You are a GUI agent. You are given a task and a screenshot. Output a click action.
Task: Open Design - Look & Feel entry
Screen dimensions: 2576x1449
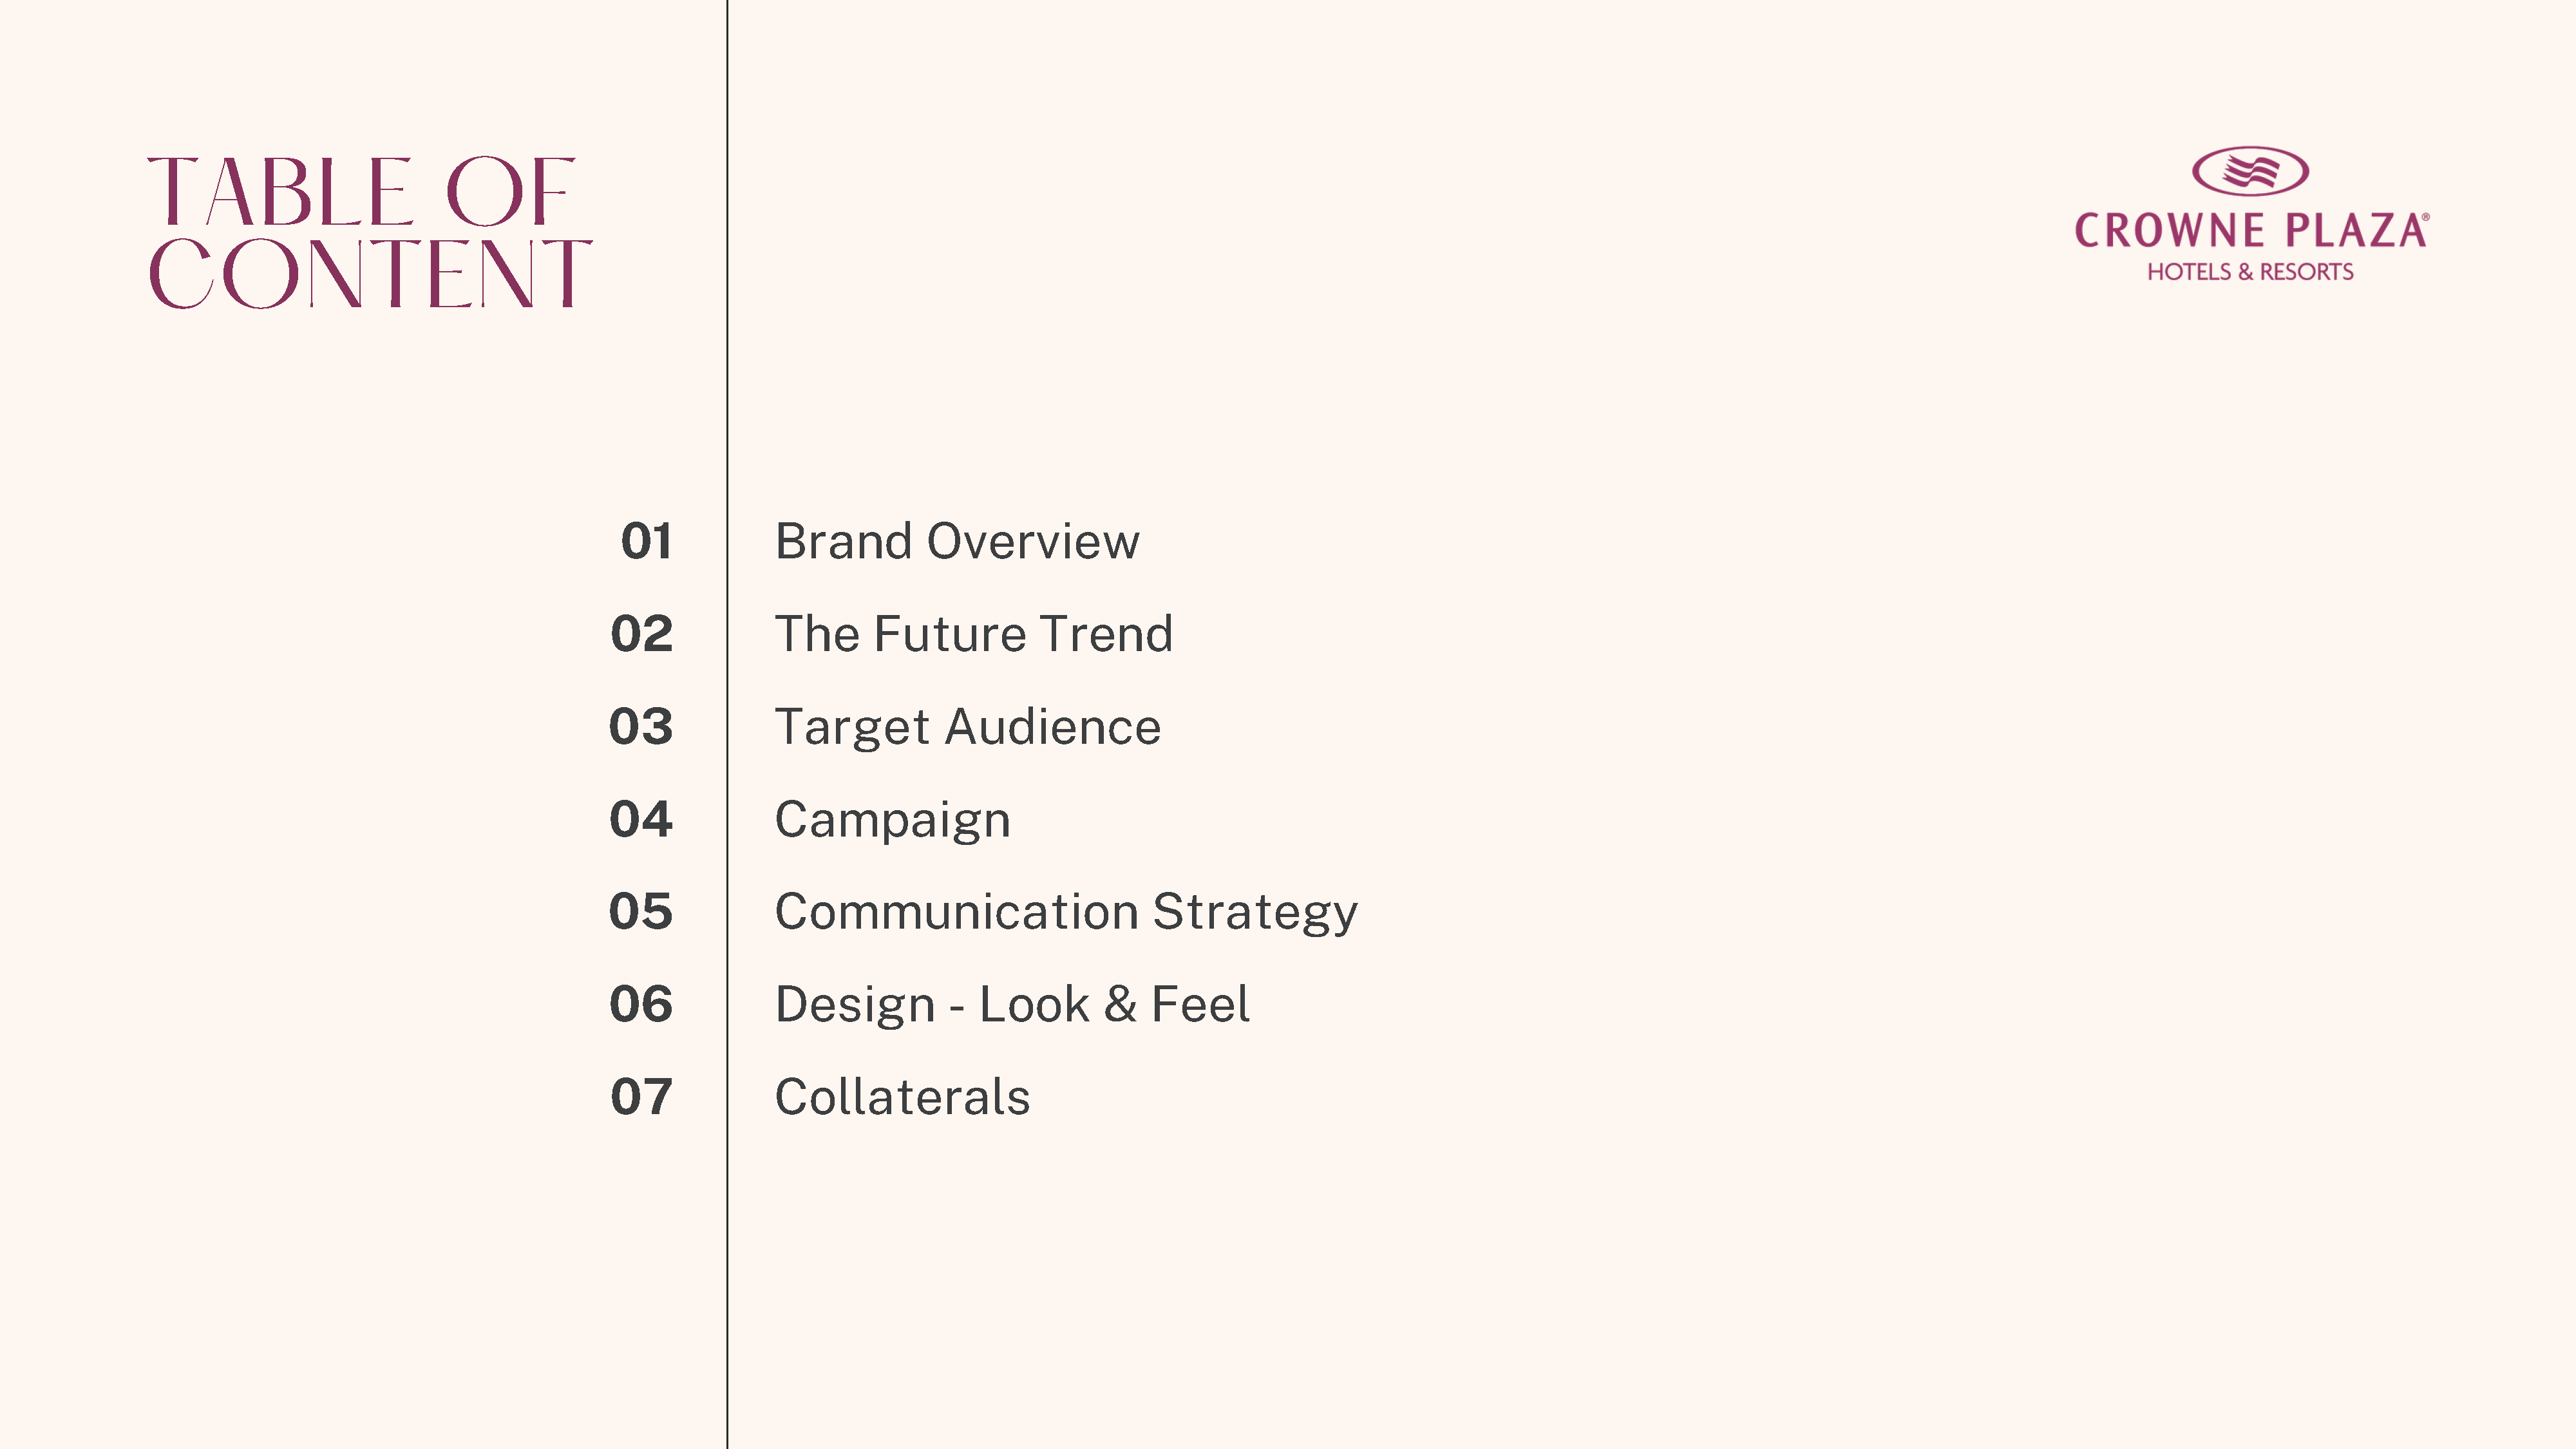click(x=1012, y=1004)
